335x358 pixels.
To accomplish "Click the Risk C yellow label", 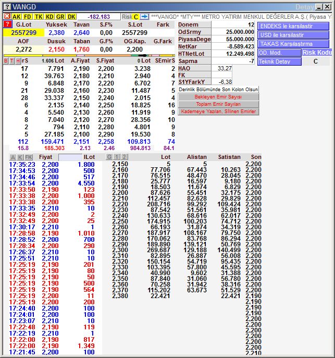I will [x=136, y=17].
